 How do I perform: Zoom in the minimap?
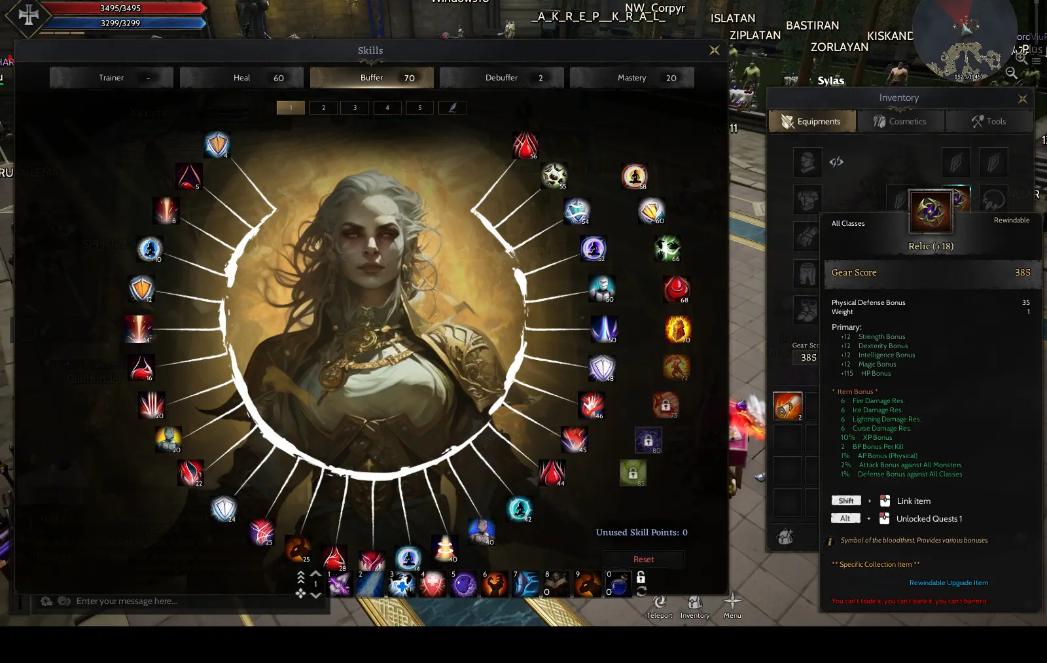tap(1021, 58)
